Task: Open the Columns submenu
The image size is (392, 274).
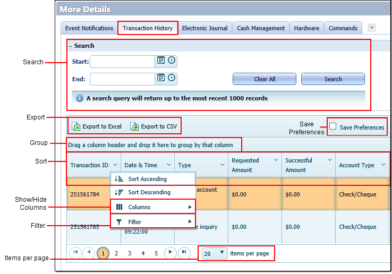Action: [x=153, y=207]
